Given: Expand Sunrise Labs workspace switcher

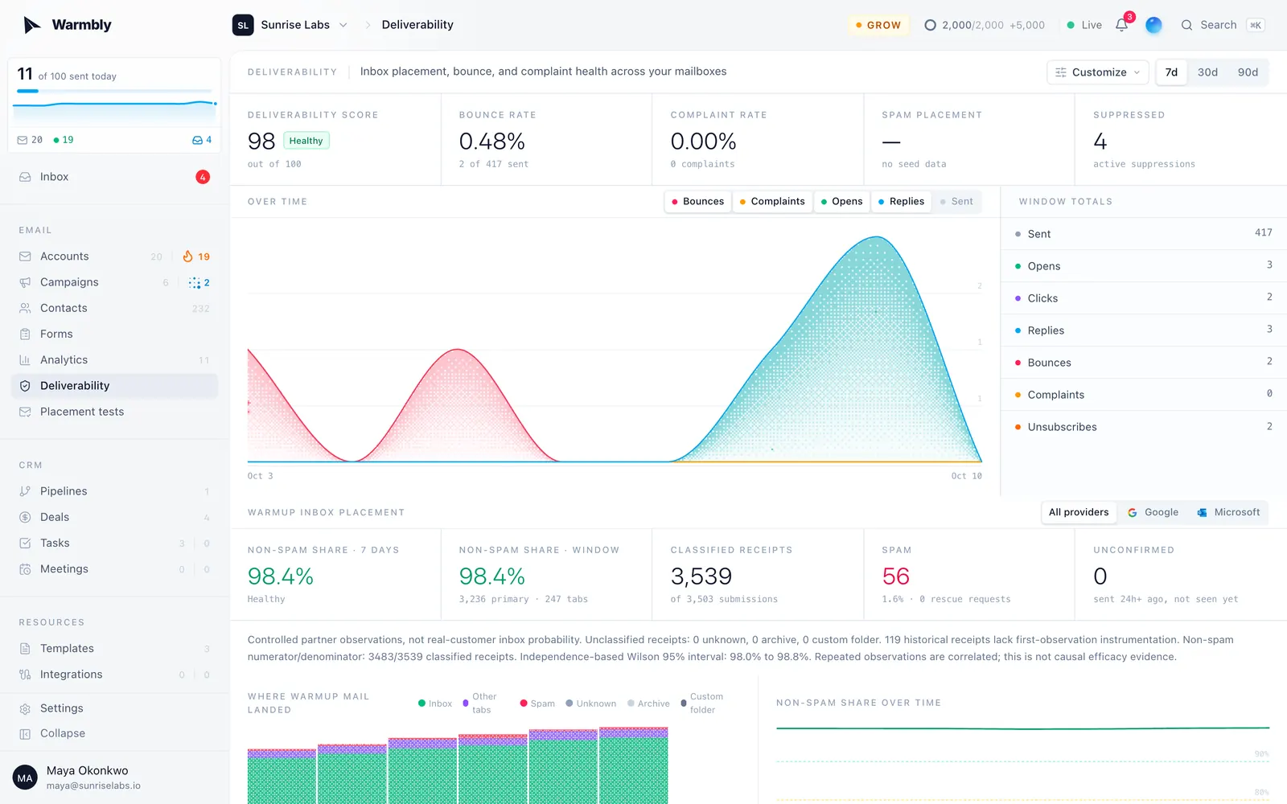Looking at the screenshot, I should click(x=290, y=25).
